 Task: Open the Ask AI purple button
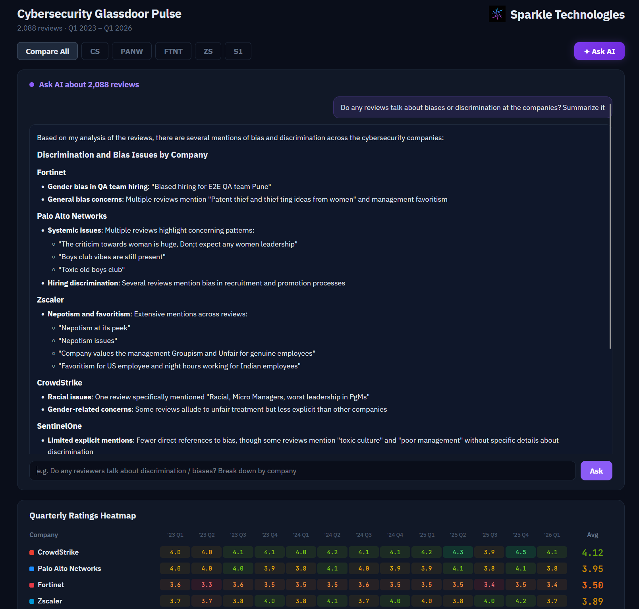click(599, 51)
